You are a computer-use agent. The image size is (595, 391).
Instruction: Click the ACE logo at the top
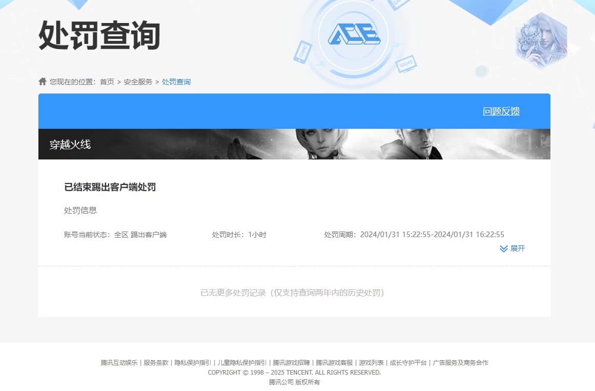(x=354, y=35)
